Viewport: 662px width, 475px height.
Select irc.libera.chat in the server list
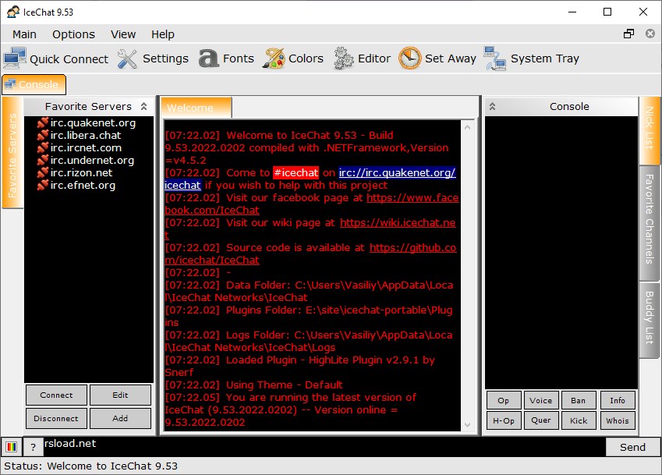[86, 135]
